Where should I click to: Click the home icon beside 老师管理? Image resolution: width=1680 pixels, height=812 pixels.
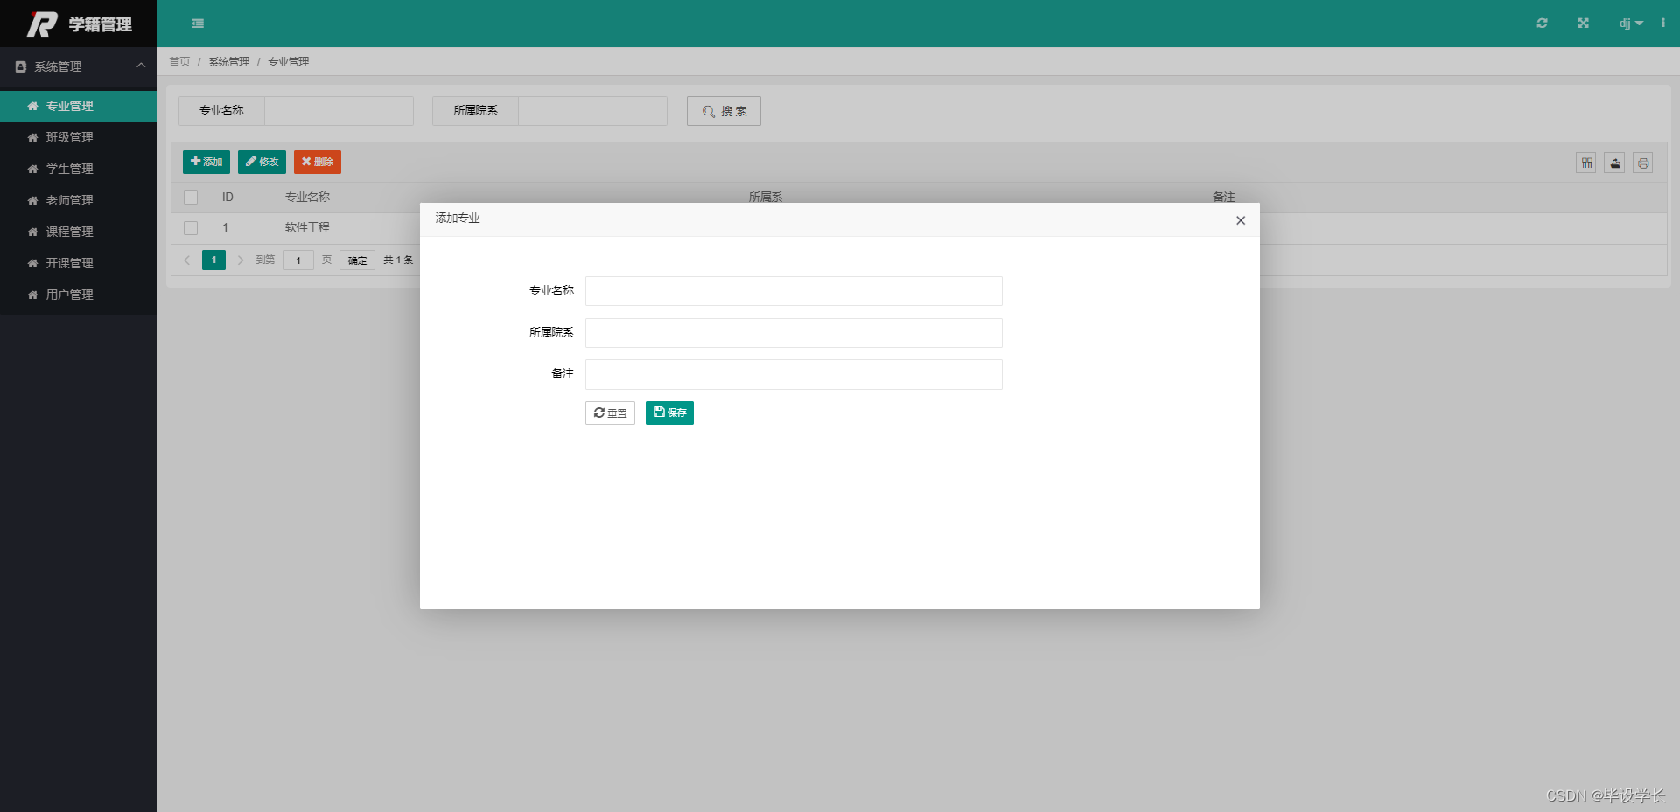coord(32,200)
